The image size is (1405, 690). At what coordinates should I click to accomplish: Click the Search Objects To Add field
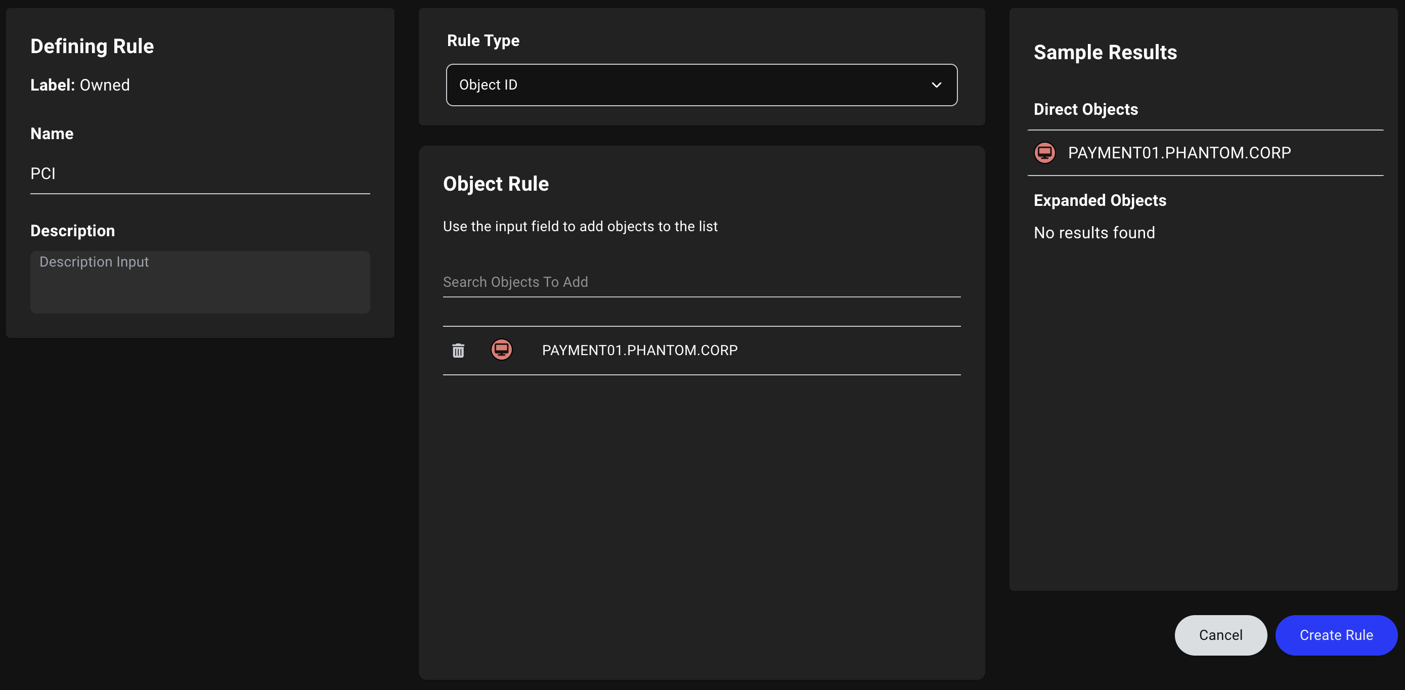701,282
